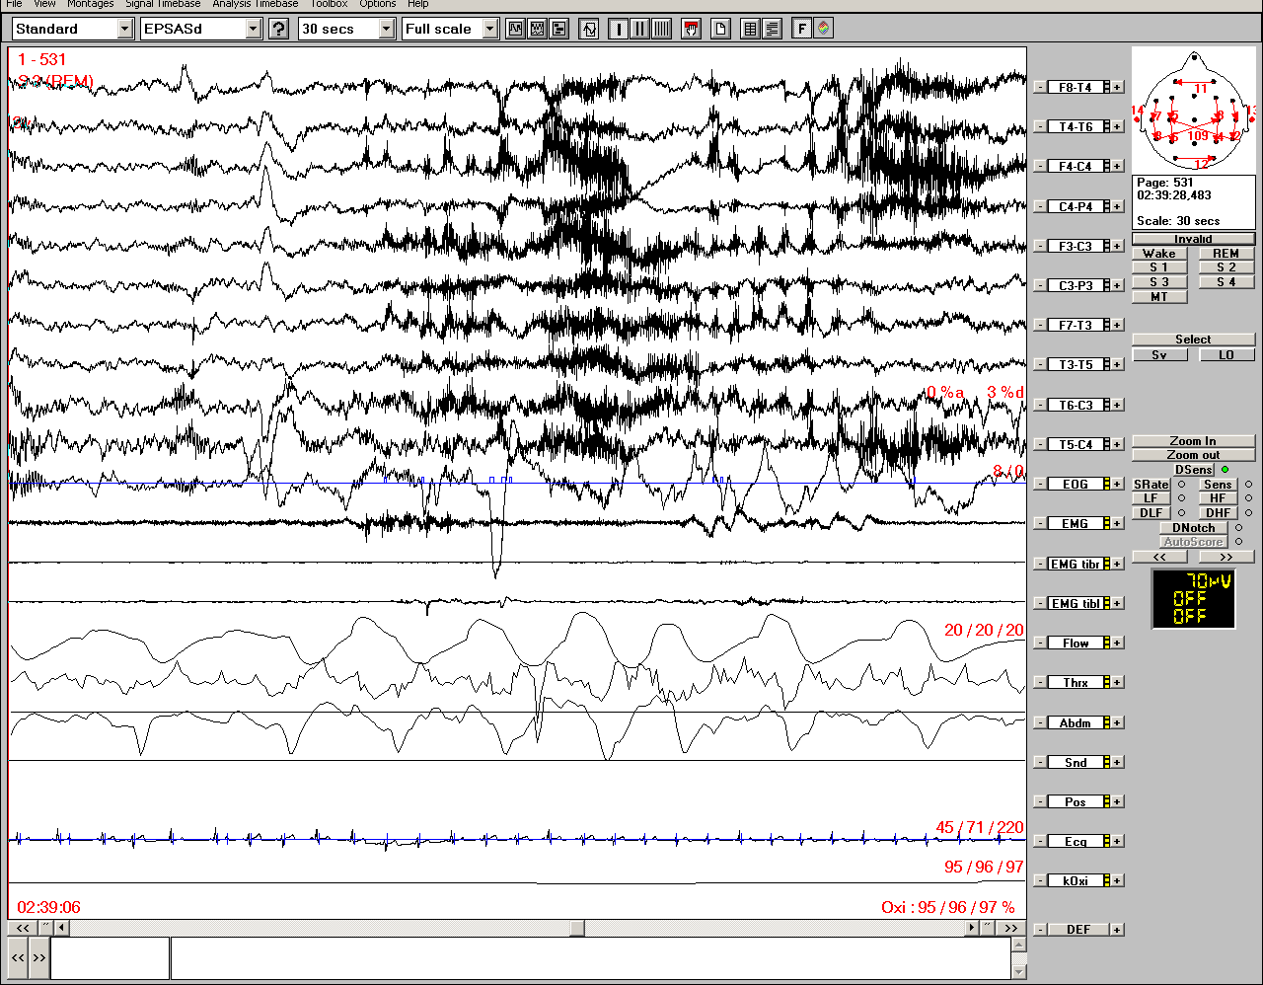The width and height of the screenshot is (1263, 985).
Task: Open the View menu
Action: (x=44, y=4)
